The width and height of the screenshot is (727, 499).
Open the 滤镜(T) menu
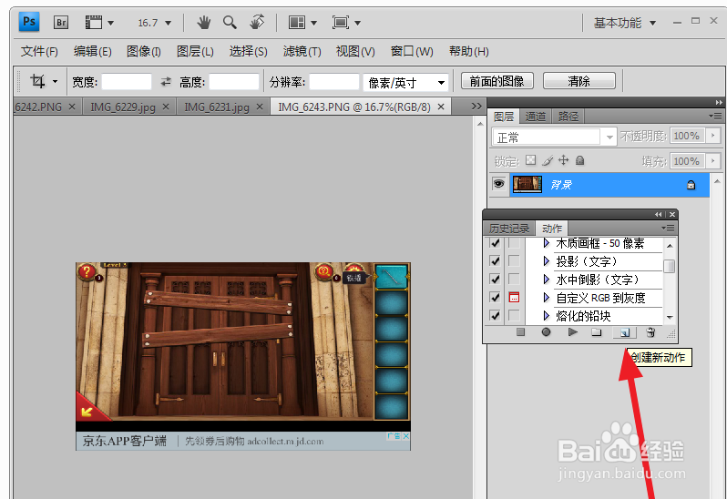click(302, 51)
